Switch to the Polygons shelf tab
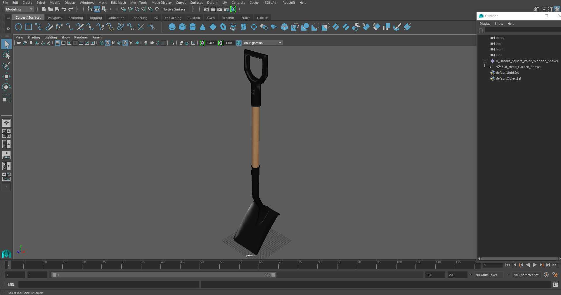This screenshot has height=295, width=561. pos(55,18)
